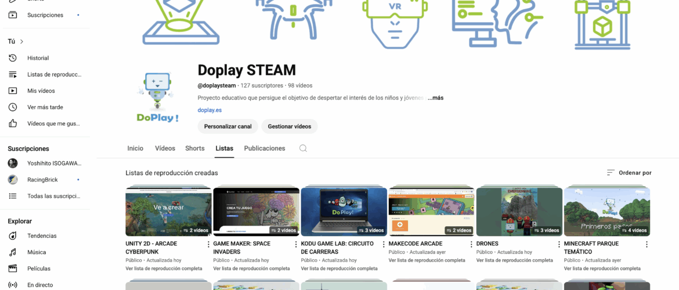Open options menu for KODU GAME LAB playlist
The height and width of the screenshot is (290, 679).
pyautogui.click(x=384, y=244)
